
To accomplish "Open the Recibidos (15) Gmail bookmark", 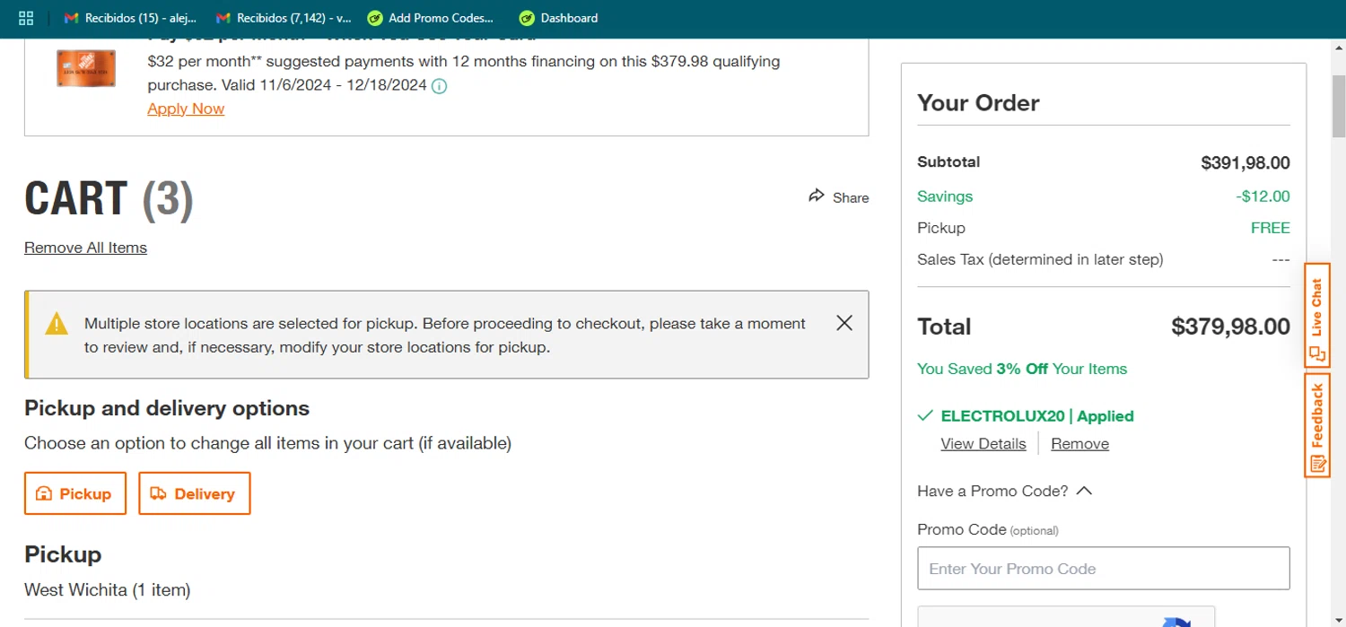I will (130, 18).
